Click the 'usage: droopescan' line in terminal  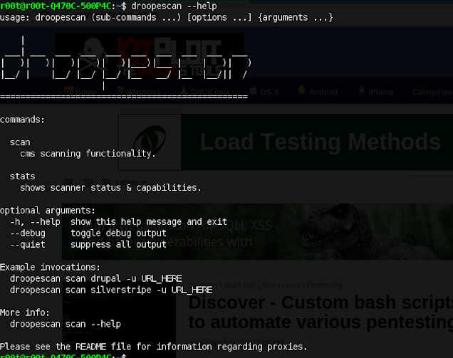point(167,17)
